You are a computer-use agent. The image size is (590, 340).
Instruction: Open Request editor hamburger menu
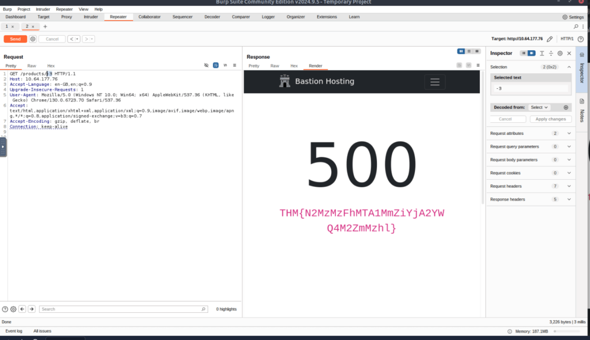pyautogui.click(x=235, y=65)
